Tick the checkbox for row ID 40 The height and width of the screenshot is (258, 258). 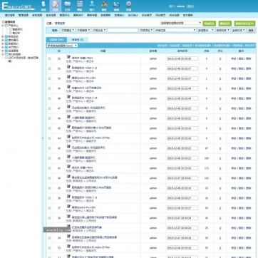[49, 178]
